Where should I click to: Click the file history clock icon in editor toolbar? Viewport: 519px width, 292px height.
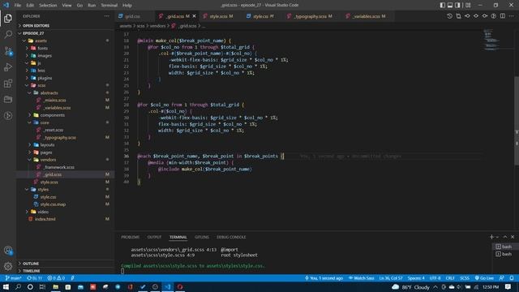(x=449, y=16)
